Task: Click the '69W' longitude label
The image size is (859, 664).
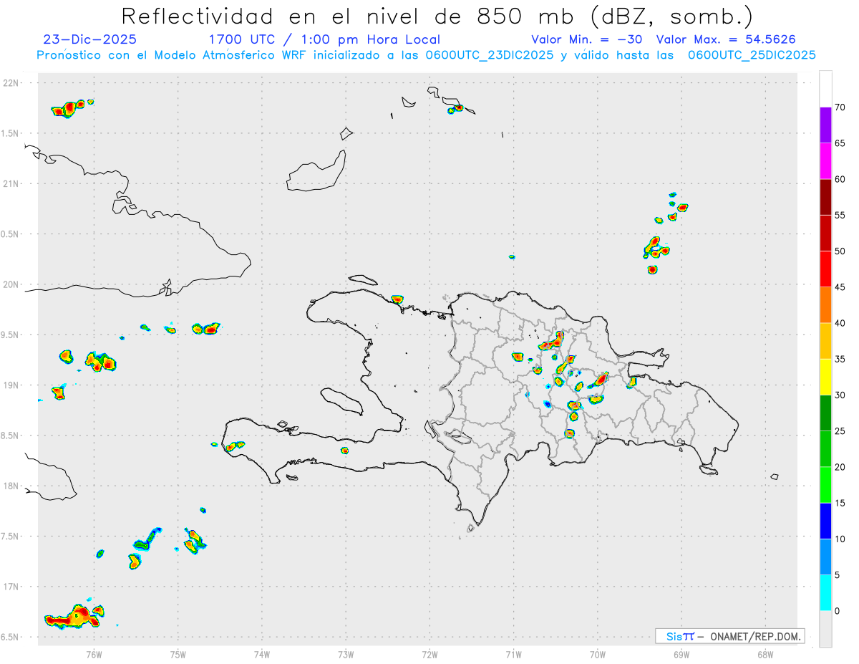Action: coord(681,654)
